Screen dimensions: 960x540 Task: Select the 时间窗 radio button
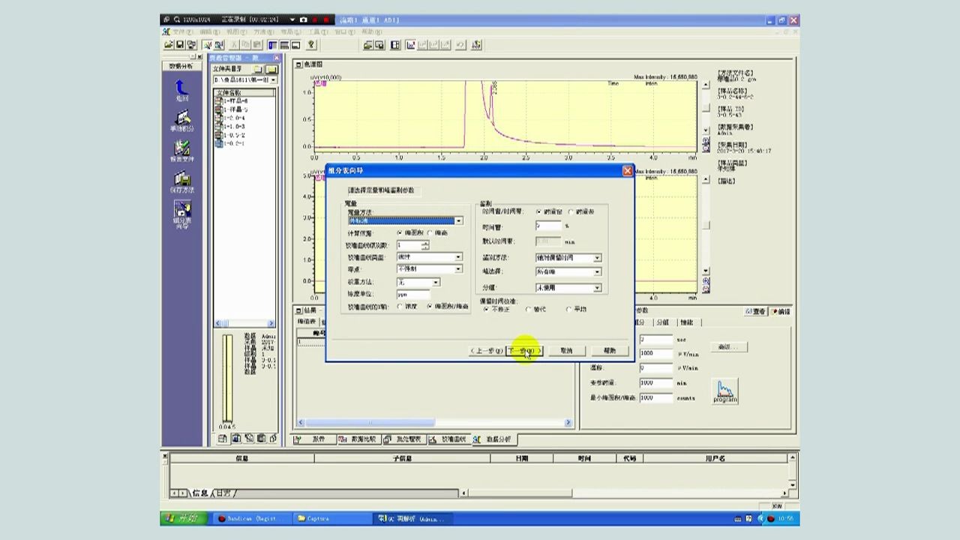coord(538,211)
